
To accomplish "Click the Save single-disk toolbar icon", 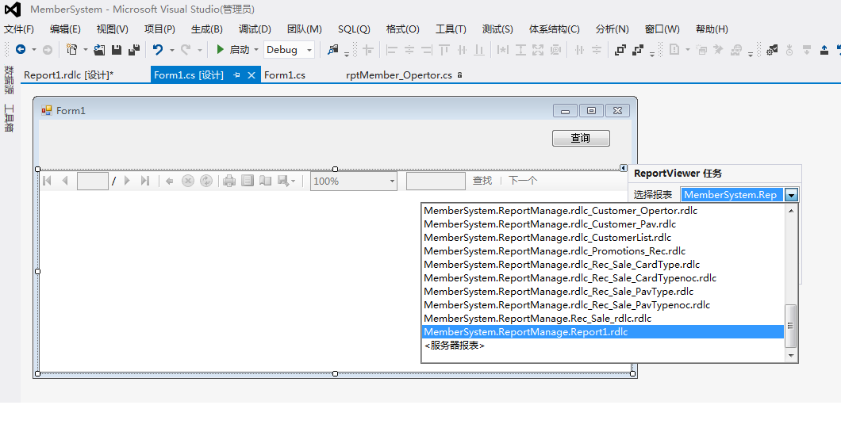I will pyautogui.click(x=117, y=50).
